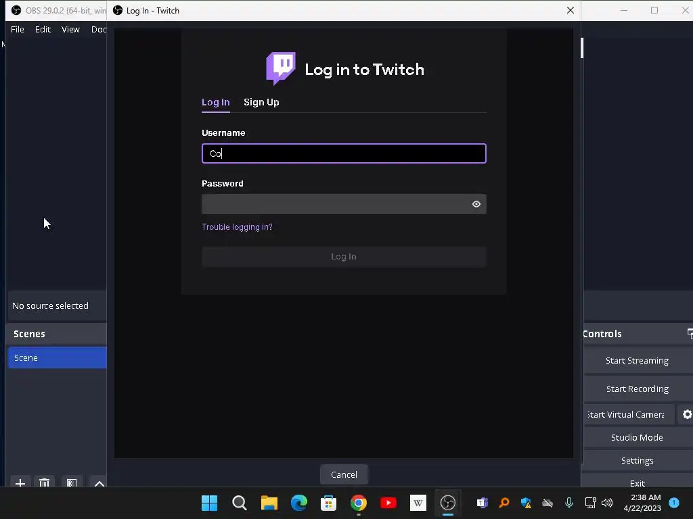Screen dimensions: 693x519
Task: Click Start Virtual Camera button
Action: click(629, 414)
